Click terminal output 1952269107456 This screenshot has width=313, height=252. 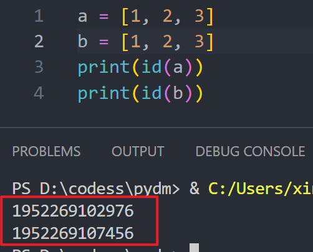pos(73,233)
